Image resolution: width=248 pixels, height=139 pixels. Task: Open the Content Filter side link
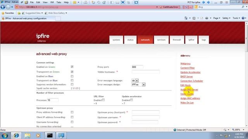(188, 68)
